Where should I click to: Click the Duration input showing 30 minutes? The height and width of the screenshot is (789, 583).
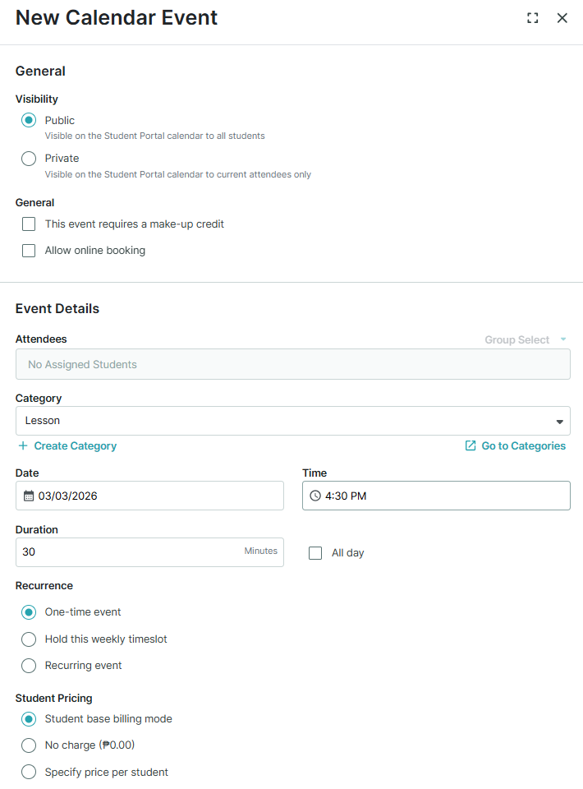coord(123,551)
